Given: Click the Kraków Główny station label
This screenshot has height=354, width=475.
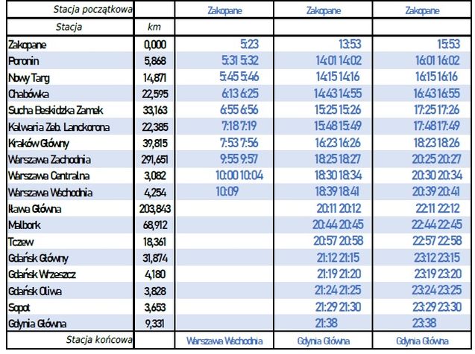Looking at the screenshot, I should [38, 143].
